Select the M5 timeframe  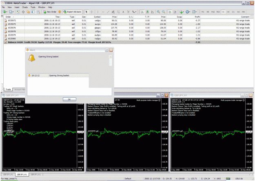click(208, 12)
